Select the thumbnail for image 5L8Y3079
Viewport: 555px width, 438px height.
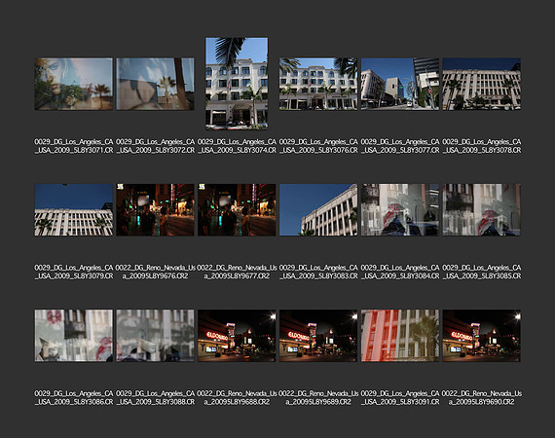(x=74, y=210)
